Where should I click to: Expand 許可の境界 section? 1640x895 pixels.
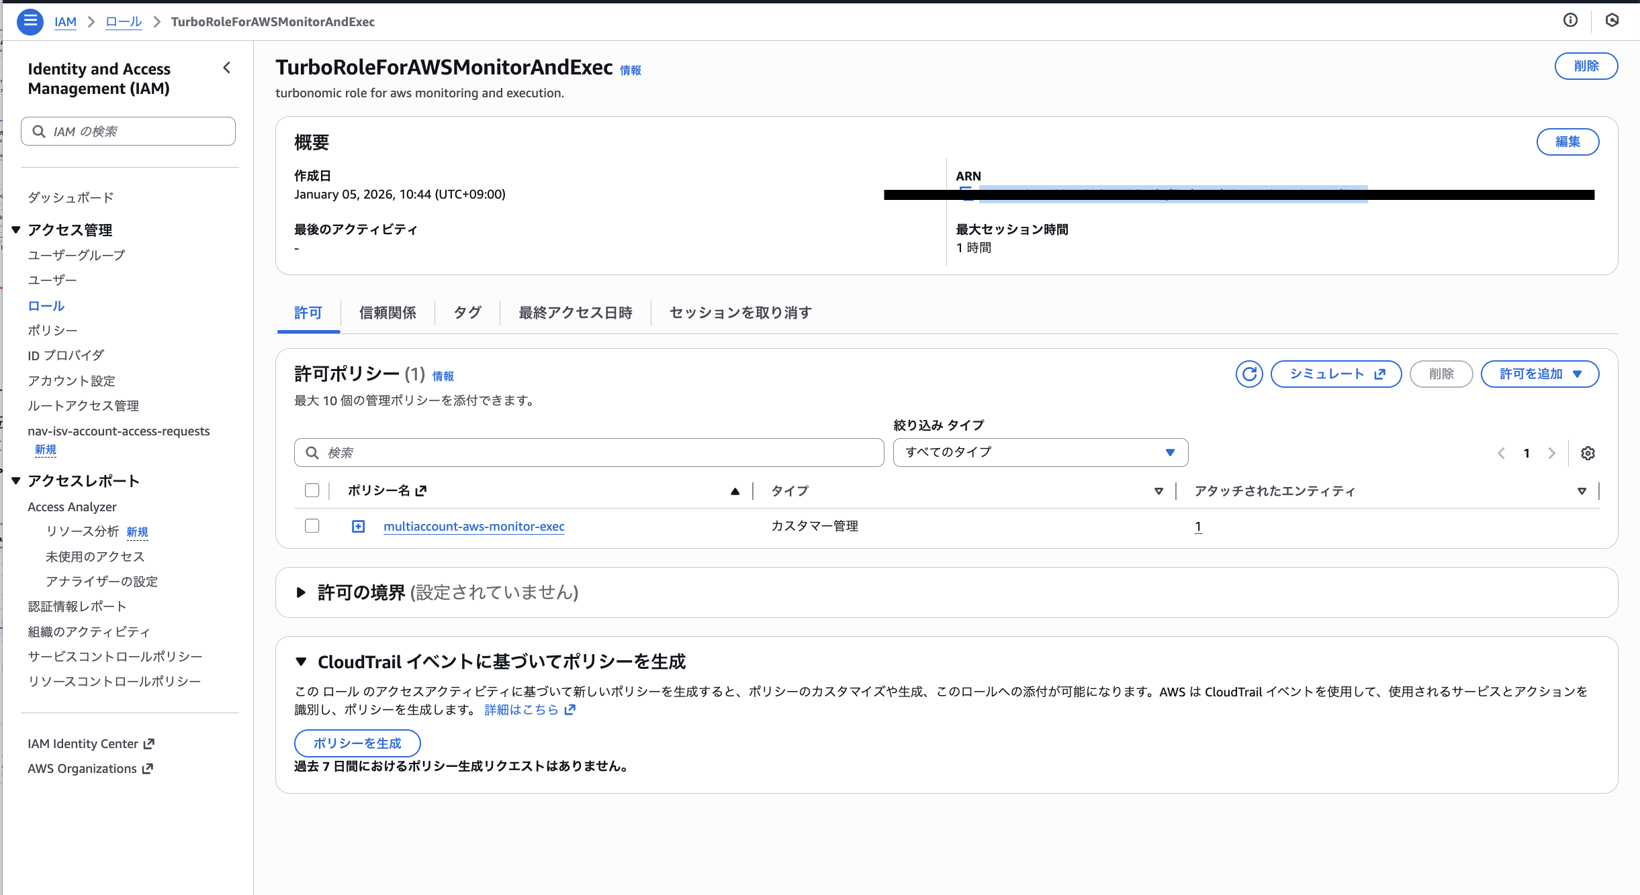[301, 592]
